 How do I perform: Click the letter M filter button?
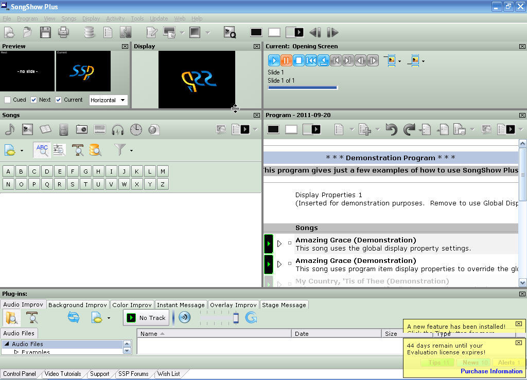pos(163,172)
